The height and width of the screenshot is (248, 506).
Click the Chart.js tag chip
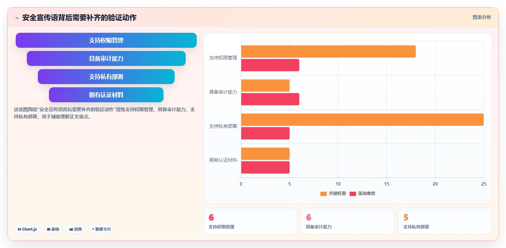pos(27,229)
